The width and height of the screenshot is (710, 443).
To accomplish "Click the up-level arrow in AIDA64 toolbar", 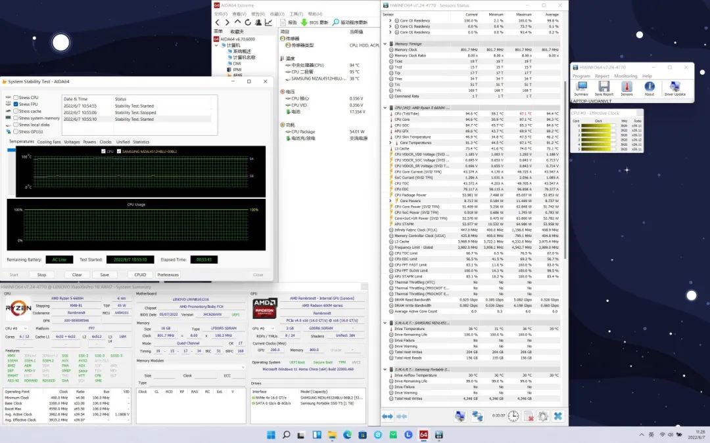I will tap(237, 22).
